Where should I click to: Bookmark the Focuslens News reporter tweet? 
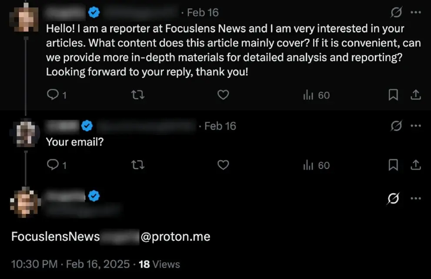393,95
